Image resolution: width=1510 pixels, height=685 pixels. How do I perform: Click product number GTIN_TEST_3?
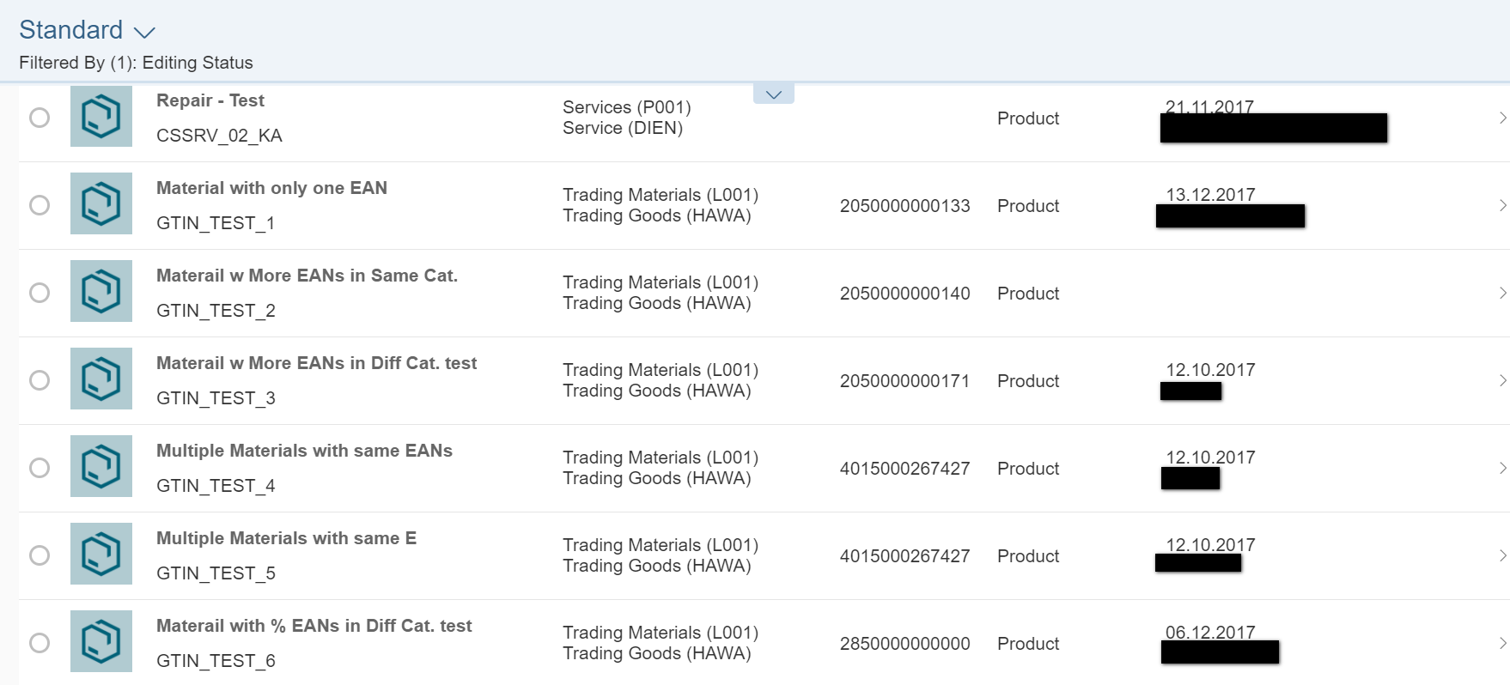pyautogui.click(x=216, y=398)
